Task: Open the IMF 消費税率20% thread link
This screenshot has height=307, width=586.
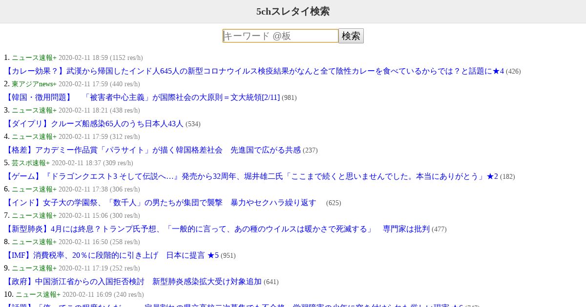Action: pyautogui.click(x=111, y=255)
